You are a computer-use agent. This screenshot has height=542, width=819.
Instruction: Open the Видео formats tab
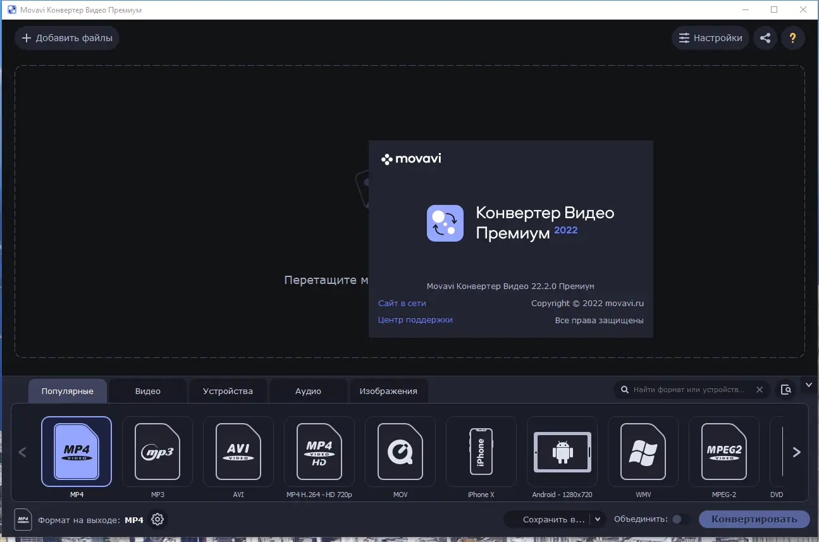(148, 391)
